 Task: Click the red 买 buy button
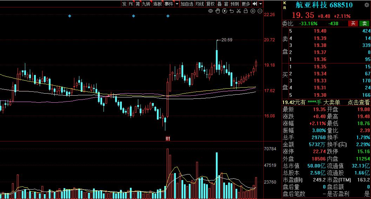click(353, 23)
